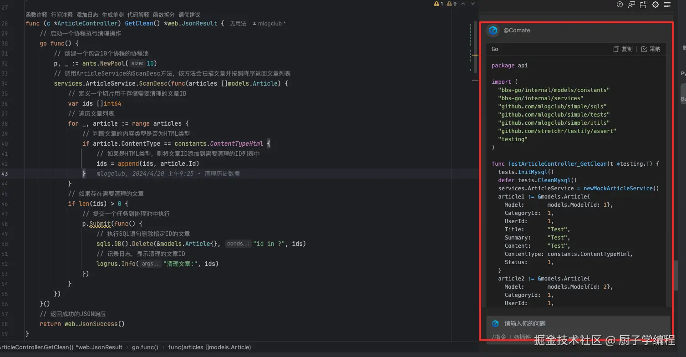Viewport: 686px width, 357px height.
Task: Click the Go language label in code block
Action: 495,49
